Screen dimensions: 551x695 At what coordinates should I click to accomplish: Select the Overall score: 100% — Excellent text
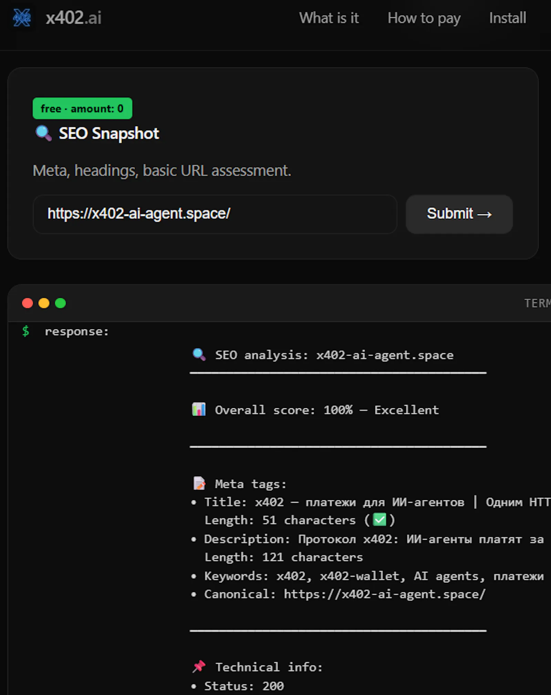[x=327, y=410]
